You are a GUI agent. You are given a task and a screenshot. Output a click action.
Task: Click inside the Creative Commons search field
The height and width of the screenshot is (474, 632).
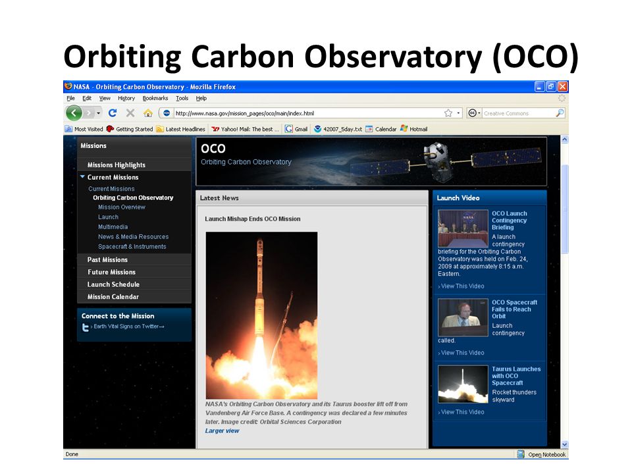[518, 113]
